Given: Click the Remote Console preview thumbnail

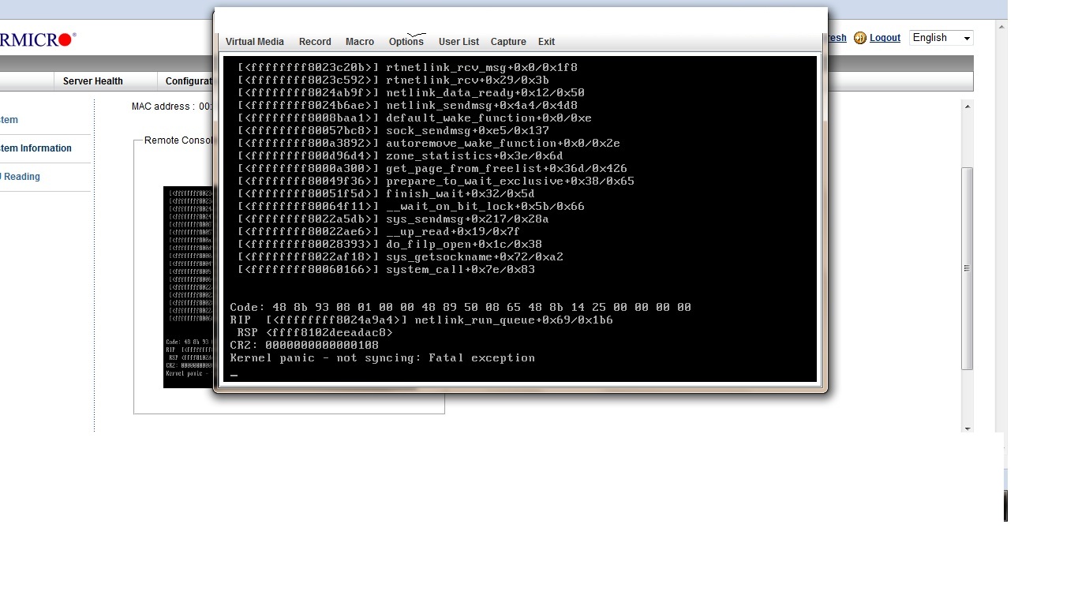Looking at the screenshot, I should point(188,287).
